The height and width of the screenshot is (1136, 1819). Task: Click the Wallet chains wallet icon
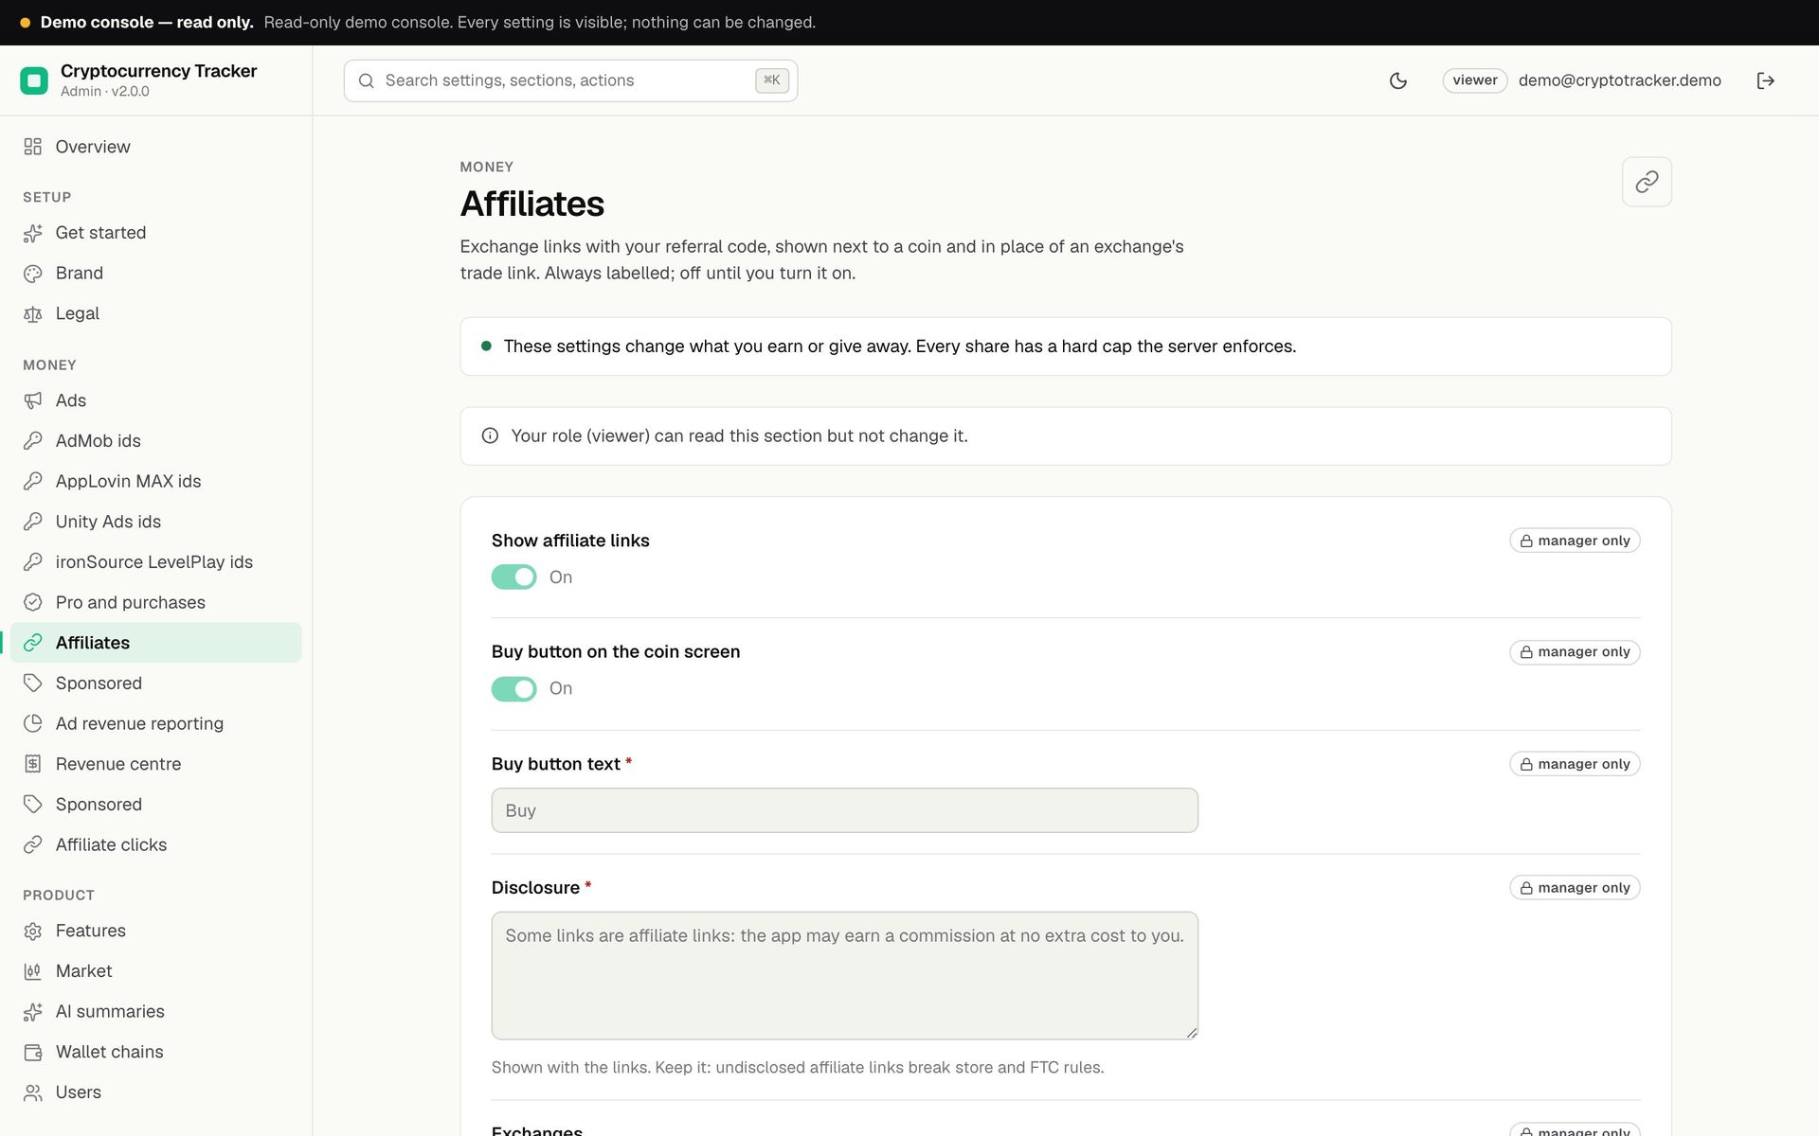[33, 1053]
